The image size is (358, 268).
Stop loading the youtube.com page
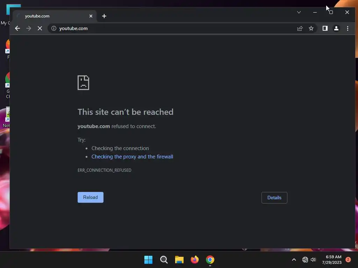40,28
